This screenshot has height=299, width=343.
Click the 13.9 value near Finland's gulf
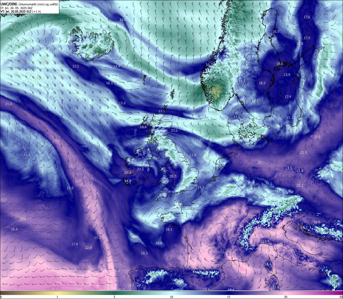[287, 75]
